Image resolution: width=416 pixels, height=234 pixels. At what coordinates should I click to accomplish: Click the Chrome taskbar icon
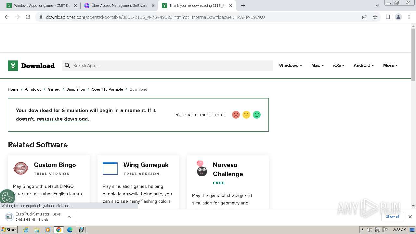[x=59, y=230]
